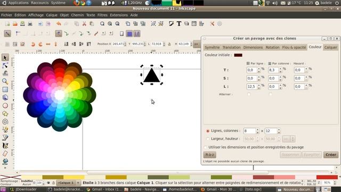Select the zoom magnifier tool
Viewport: 341px width, 192px height.
pos(5,82)
